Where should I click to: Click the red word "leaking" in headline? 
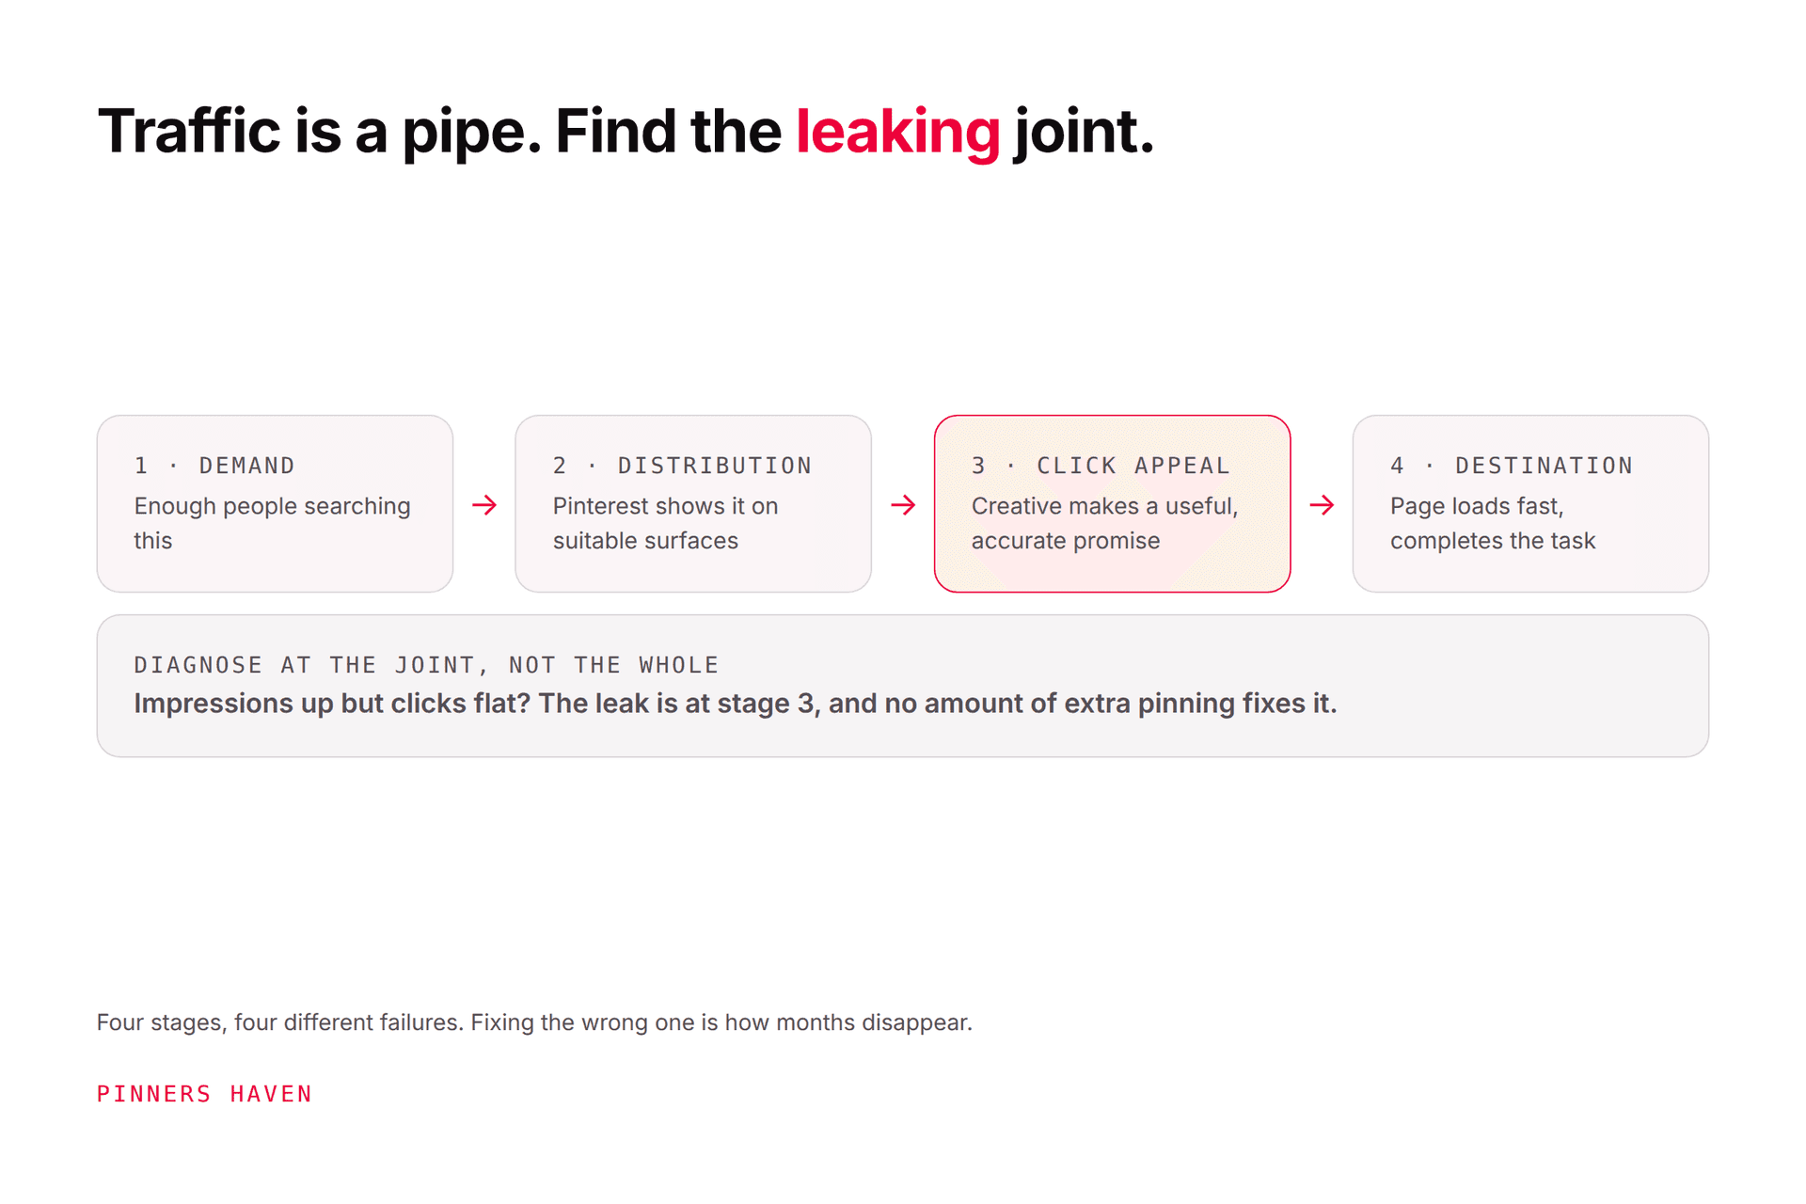tap(897, 131)
